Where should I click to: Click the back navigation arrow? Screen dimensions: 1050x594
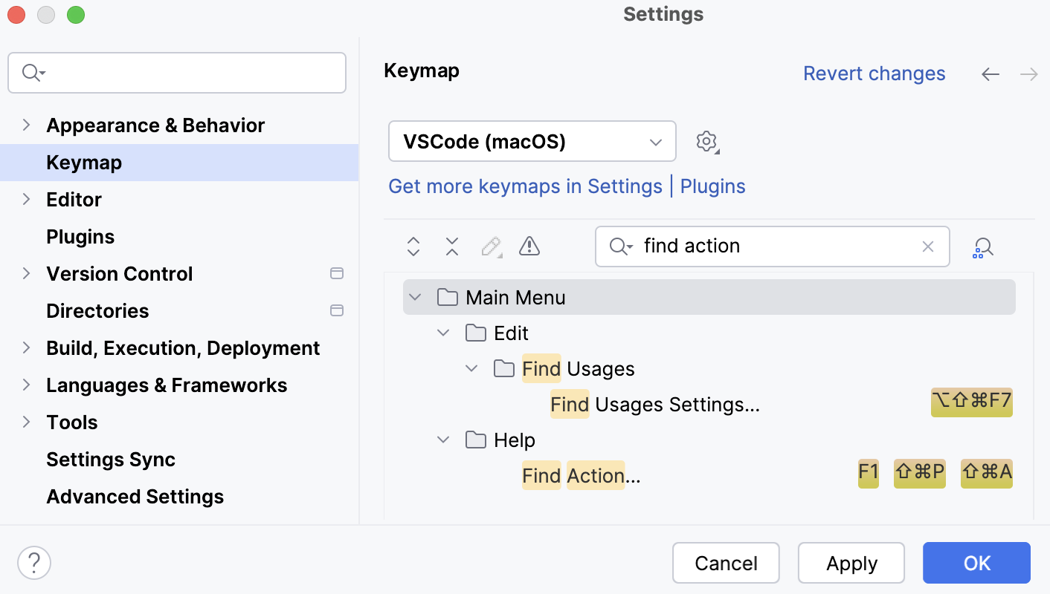click(x=990, y=74)
